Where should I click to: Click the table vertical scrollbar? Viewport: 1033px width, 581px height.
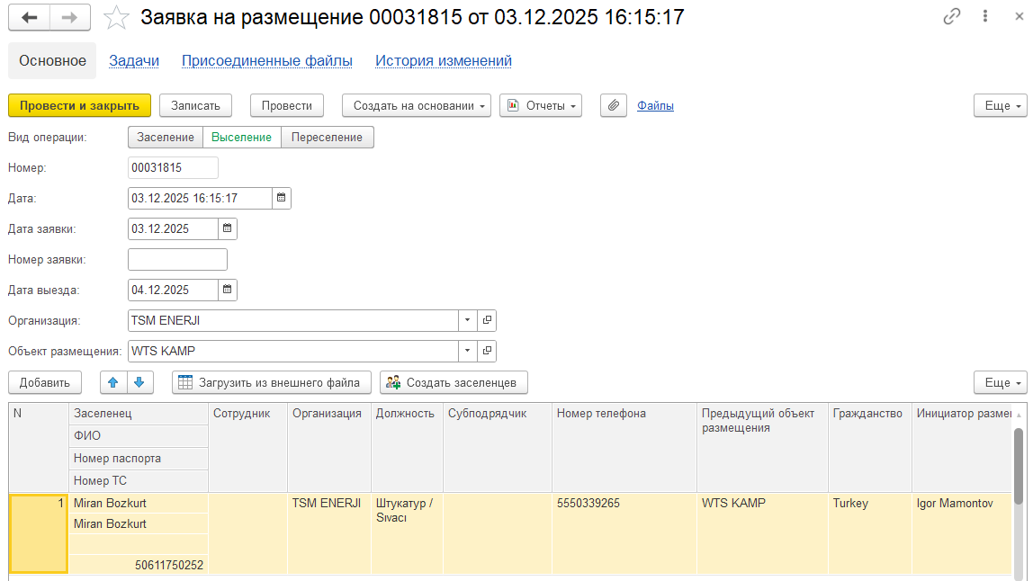1018,468
